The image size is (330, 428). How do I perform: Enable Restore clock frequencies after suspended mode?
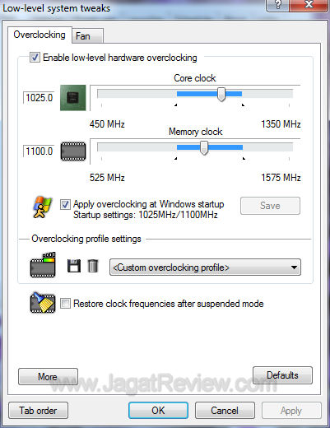pos(65,304)
